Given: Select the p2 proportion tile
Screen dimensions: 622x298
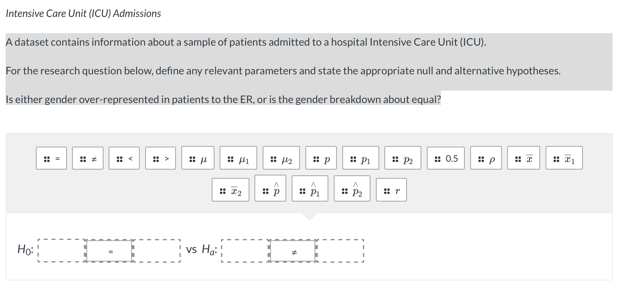Looking at the screenshot, I should click(402, 158).
